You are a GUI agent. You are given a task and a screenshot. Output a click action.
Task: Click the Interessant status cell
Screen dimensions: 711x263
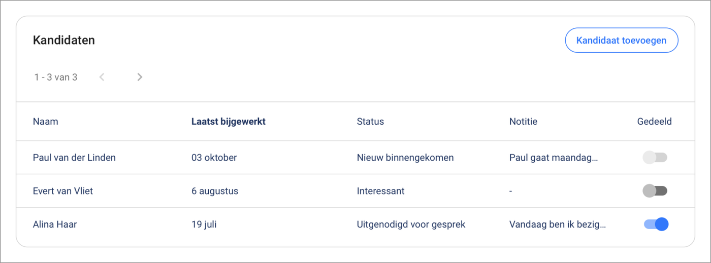380,191
